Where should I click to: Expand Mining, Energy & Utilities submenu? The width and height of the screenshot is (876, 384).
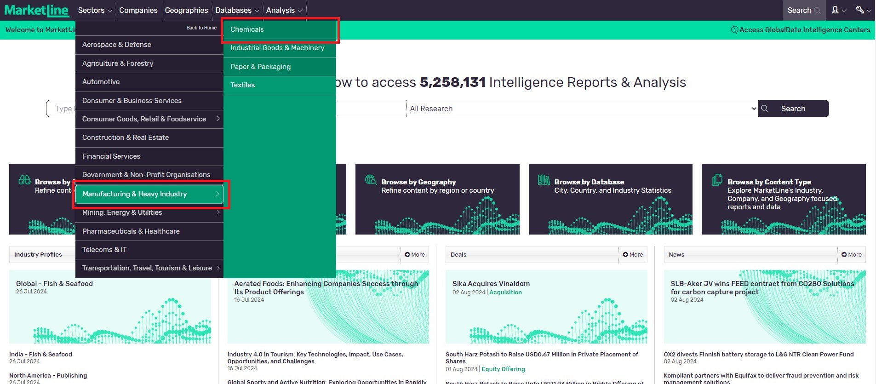click(x=149, y=212)
